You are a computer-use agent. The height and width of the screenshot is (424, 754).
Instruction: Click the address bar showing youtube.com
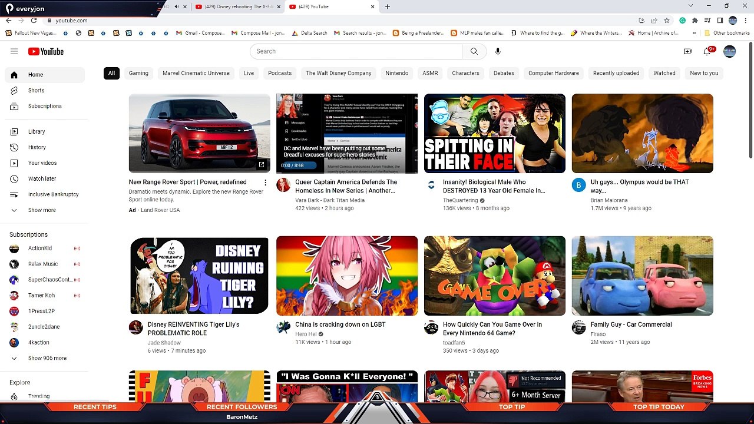342,21
